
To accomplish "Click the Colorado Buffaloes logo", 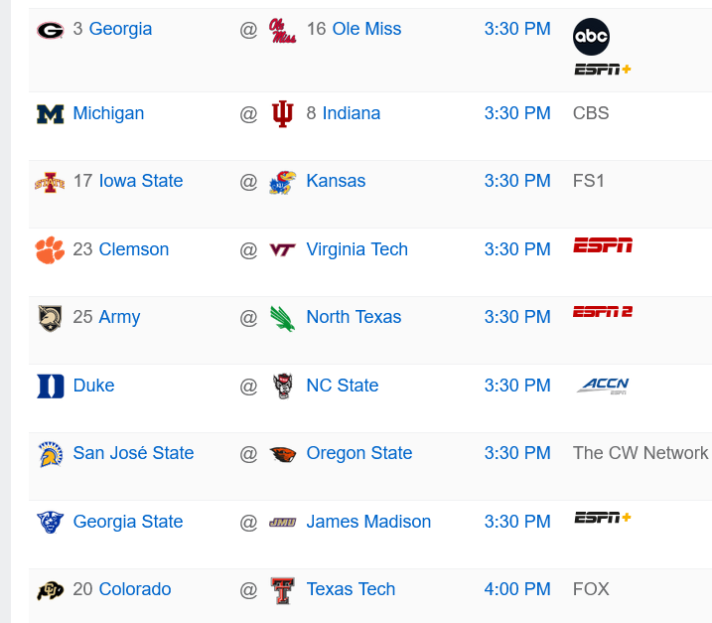I will pos(50,590).
